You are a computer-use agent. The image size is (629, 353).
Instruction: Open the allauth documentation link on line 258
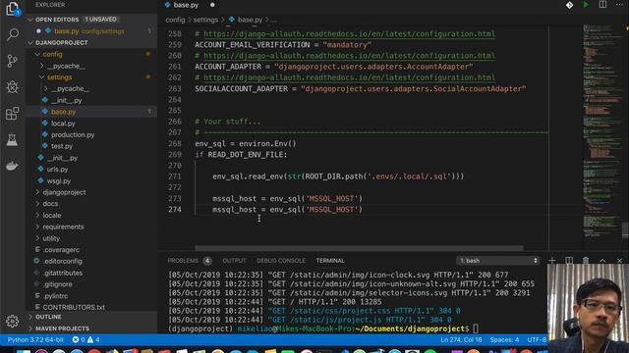point(349,34)
